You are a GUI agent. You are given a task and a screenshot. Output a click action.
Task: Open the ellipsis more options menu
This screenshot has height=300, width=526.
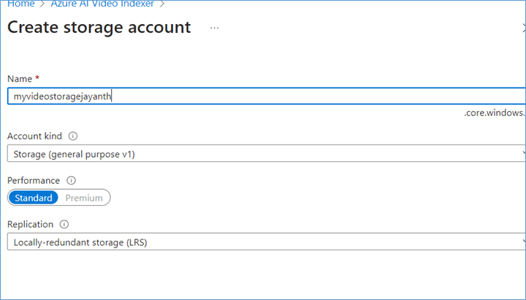point(214,28)
